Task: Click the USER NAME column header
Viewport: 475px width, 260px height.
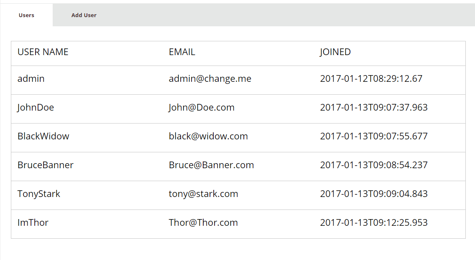Action: coord(43,52)
